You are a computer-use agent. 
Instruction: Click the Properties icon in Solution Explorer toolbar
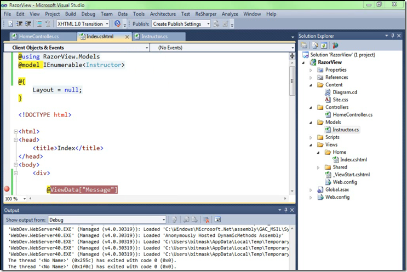(303, 45)
